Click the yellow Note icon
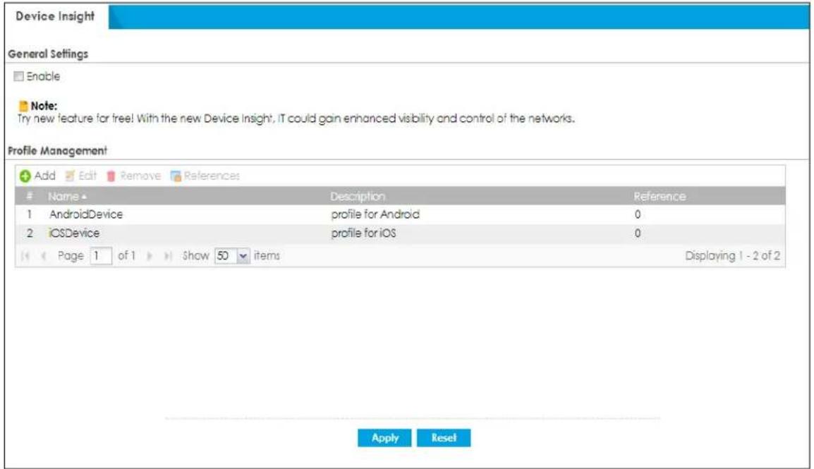Screen dimensions: 814x469 23,106
